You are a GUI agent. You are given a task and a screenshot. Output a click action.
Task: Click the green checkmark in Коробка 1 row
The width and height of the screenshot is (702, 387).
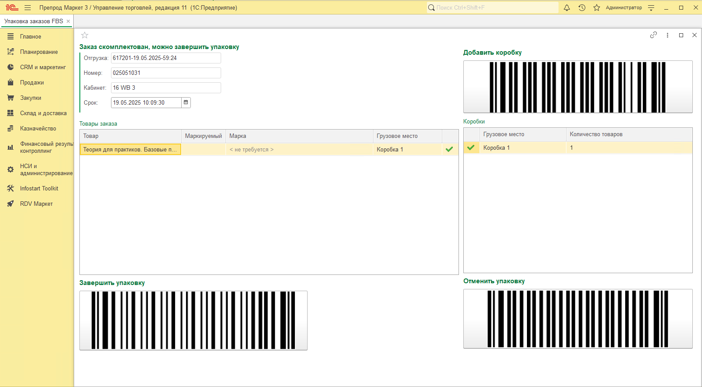click(471, 148)
